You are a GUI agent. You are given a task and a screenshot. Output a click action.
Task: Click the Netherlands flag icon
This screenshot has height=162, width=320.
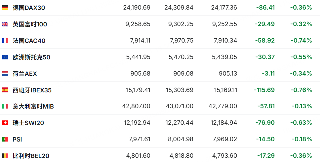(x=5, y=74)
